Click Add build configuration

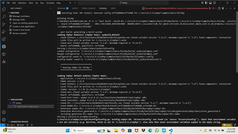click(x=28, y=106)
